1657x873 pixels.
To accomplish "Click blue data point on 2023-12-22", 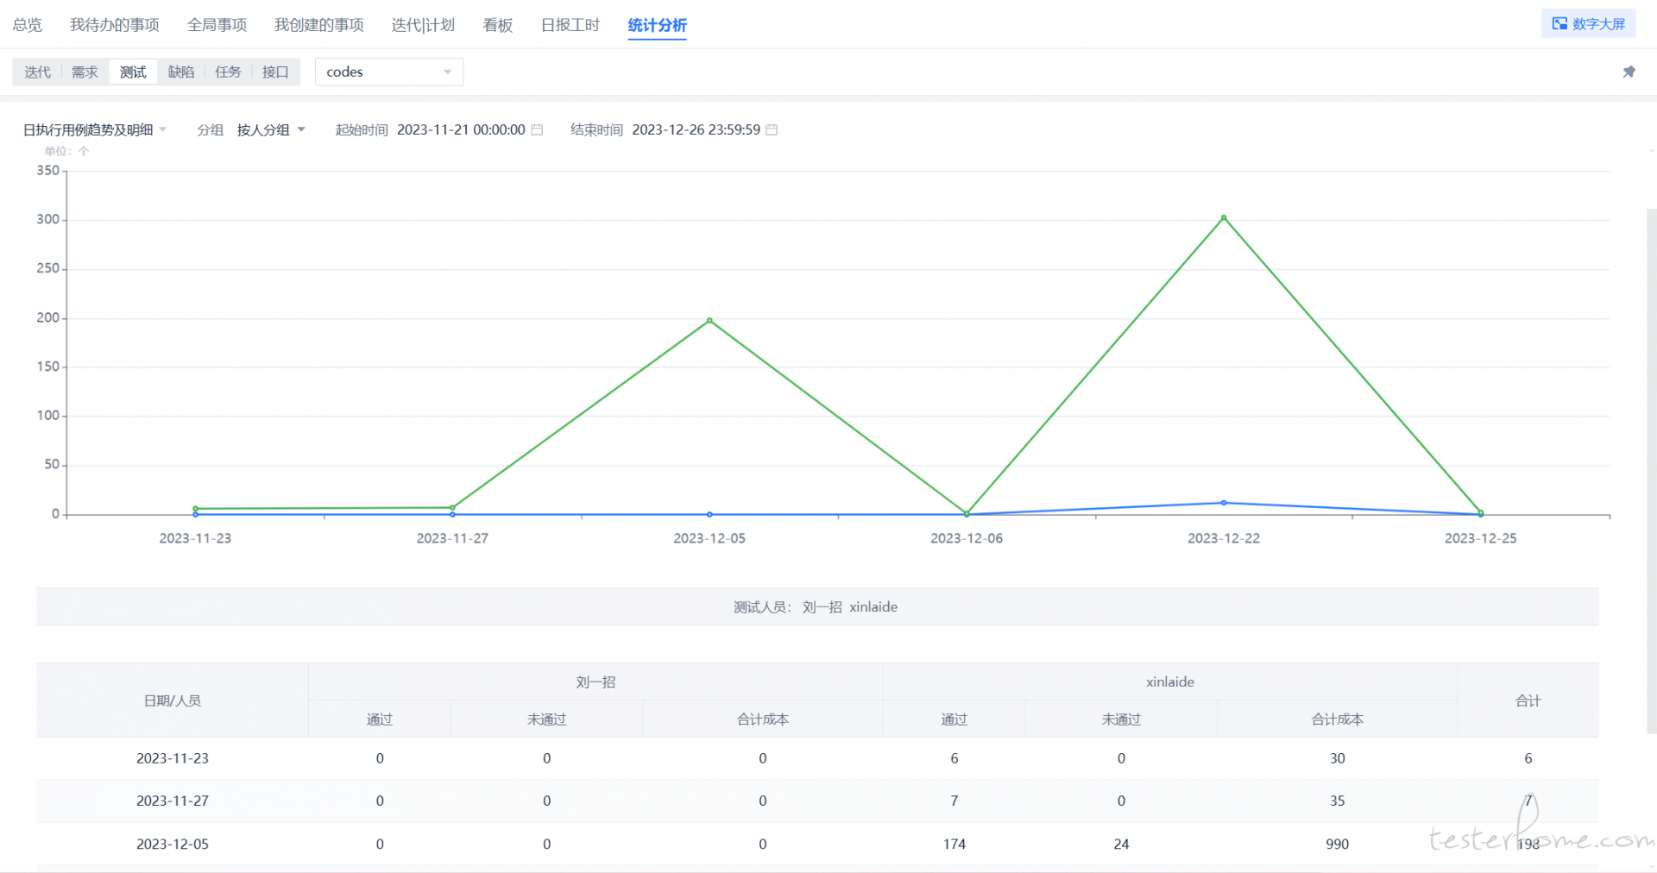I will point(1223,502).
